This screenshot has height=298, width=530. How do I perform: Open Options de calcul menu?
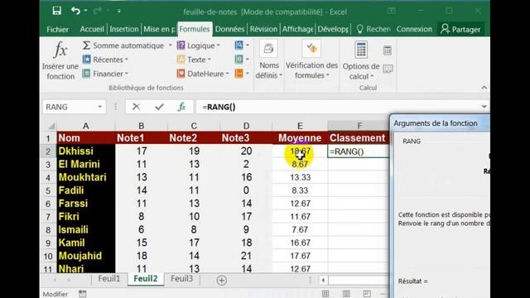pos(361,60)
